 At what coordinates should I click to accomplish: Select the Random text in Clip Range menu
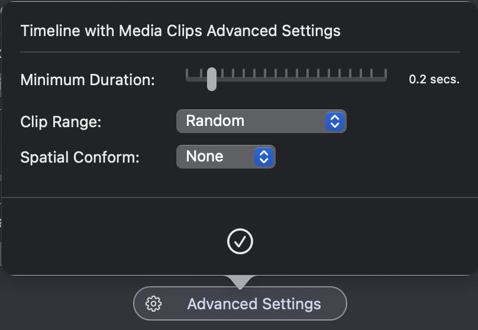click(x=215, y=121)
